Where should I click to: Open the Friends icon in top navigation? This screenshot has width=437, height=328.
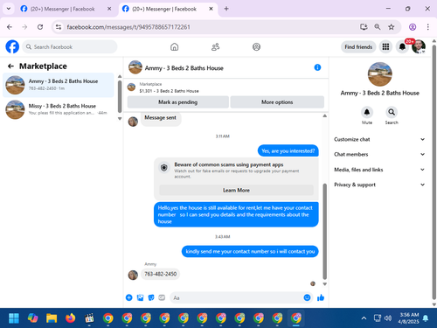point(215,47)
